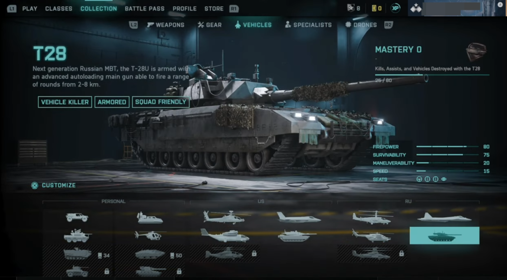Pick the US fighter jet icon
The width and height of the screenshot is (507, 280).
[x=299, y=218]
